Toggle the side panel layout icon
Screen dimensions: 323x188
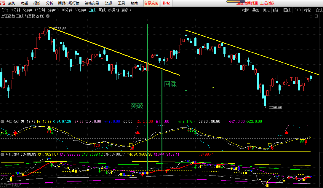(316, 16)
